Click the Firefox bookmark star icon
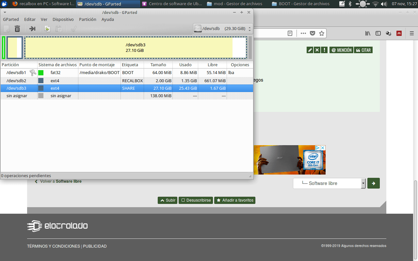 [x=322, y=33]
